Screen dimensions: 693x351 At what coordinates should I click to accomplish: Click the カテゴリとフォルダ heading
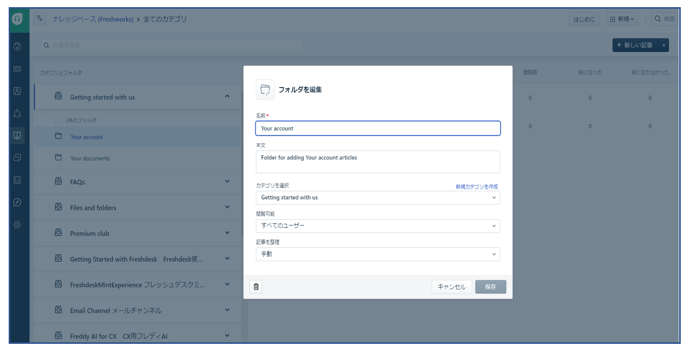(61, 73)
